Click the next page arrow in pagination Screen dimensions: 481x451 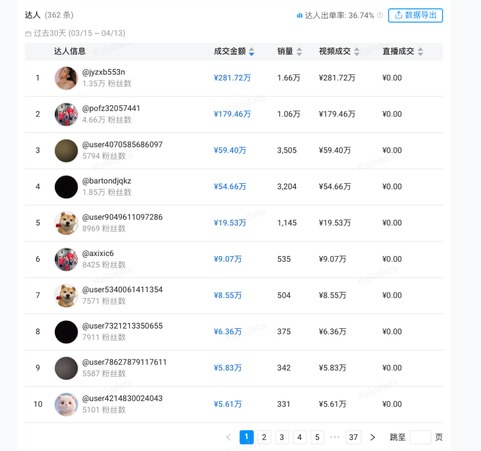click(373, 437)
